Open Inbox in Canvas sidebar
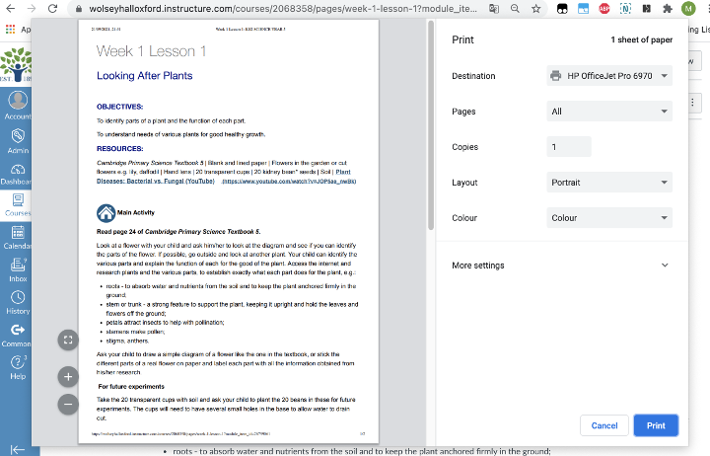 [x=18, y=270]
